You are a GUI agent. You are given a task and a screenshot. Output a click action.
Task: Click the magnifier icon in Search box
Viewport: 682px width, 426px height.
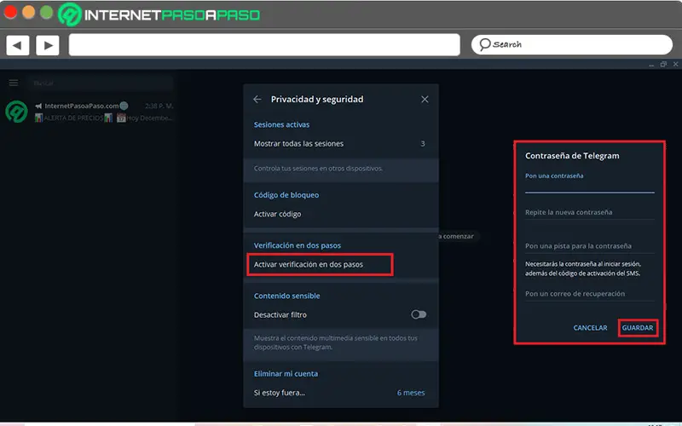[484, 44]
